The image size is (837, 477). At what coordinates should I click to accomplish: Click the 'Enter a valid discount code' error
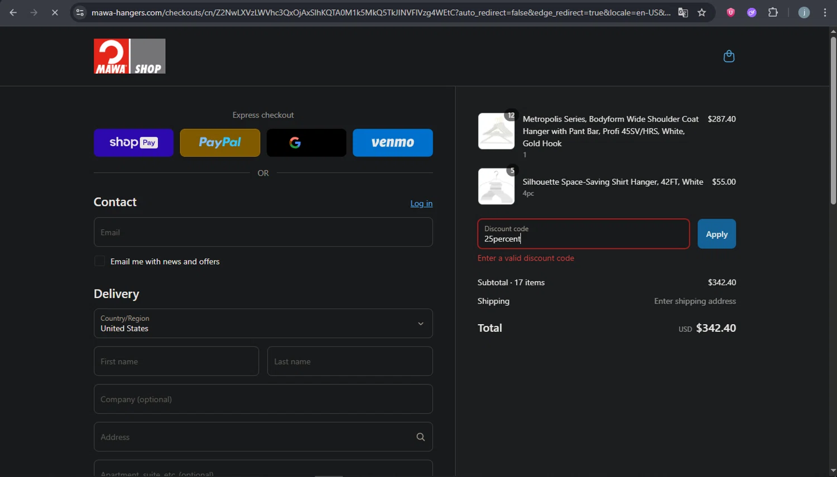526,258
